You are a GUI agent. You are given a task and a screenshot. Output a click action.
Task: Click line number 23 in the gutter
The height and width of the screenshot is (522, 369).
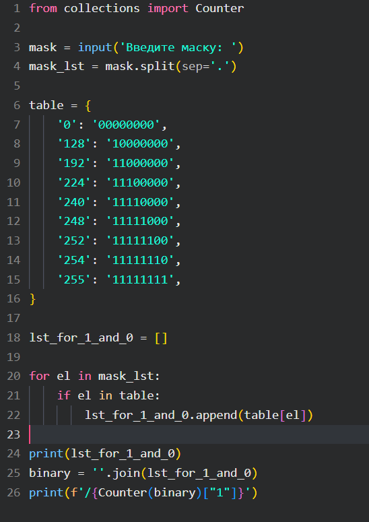(x=13, y=434)
